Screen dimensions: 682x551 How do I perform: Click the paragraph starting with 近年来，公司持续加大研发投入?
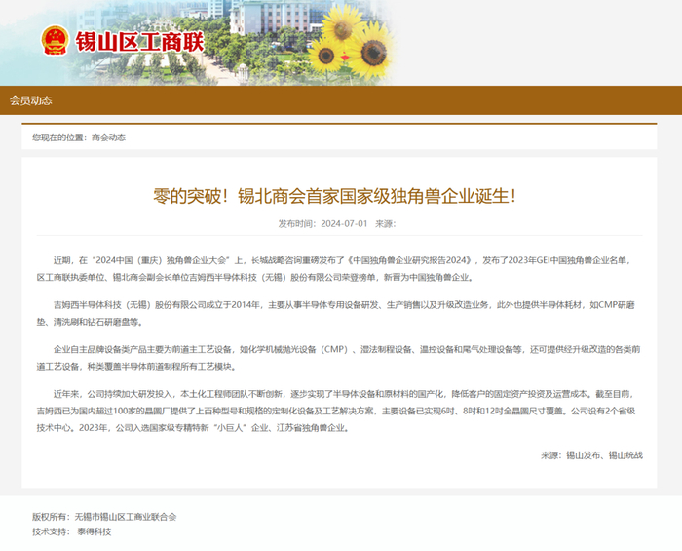tap(336, 411)
